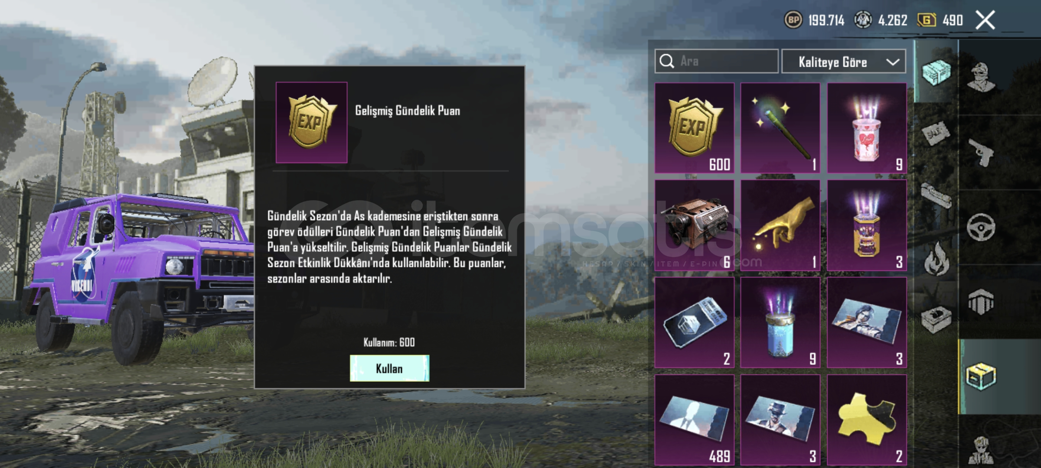Select the EXP badge item with 600
The width and height of the screenshot is (1041, 468).
pyautogui.click(x=694, y=128)
